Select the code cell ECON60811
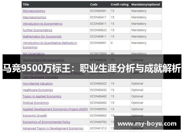 click(x=98, y=36)
